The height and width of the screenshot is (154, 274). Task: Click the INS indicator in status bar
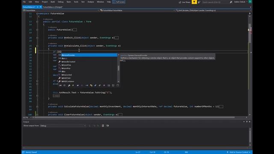coord(186,152)
